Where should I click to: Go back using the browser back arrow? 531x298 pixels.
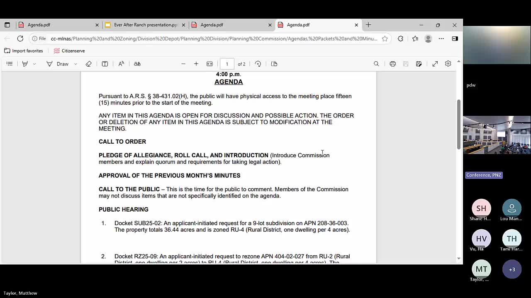[x=7, y=38]
